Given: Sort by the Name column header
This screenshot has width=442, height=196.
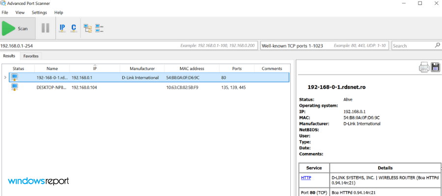Looking at the screenshot, I should (x=52, y=69).
